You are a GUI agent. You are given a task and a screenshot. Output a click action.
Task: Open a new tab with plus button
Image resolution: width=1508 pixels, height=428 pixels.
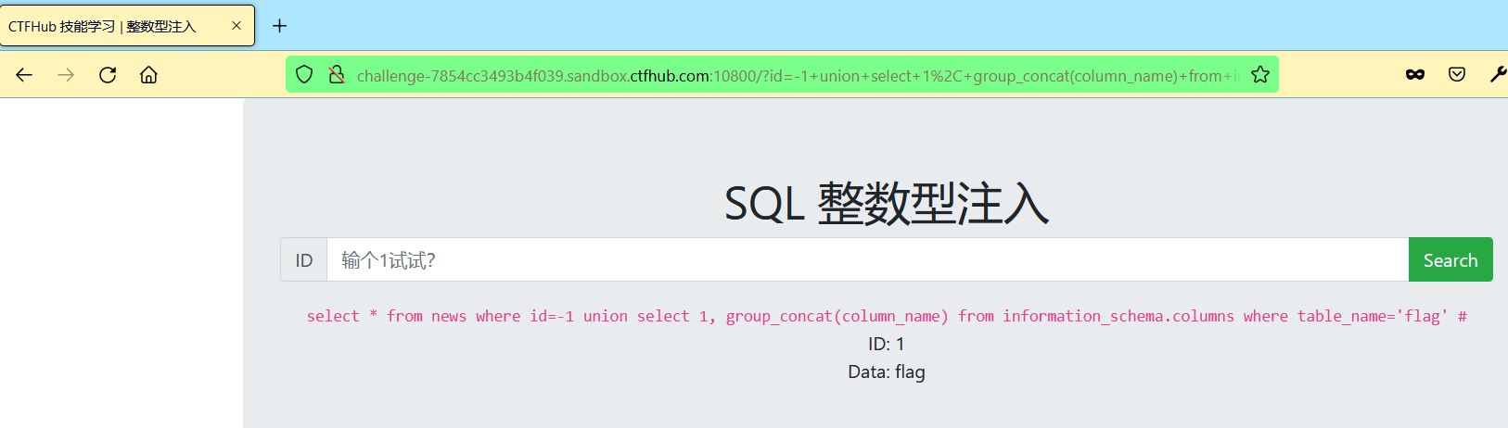click(x=279, y=26)
